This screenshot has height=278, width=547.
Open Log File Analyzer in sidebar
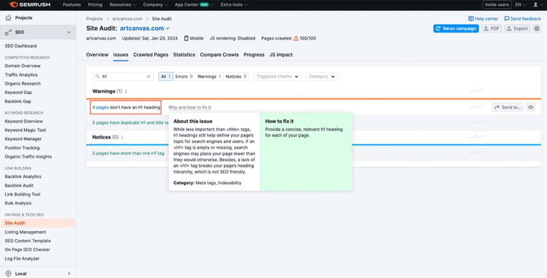22,258
